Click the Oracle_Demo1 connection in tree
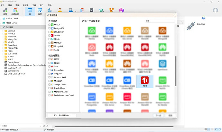Viewport: 222px width, 132px height. (x=14, y=62)
